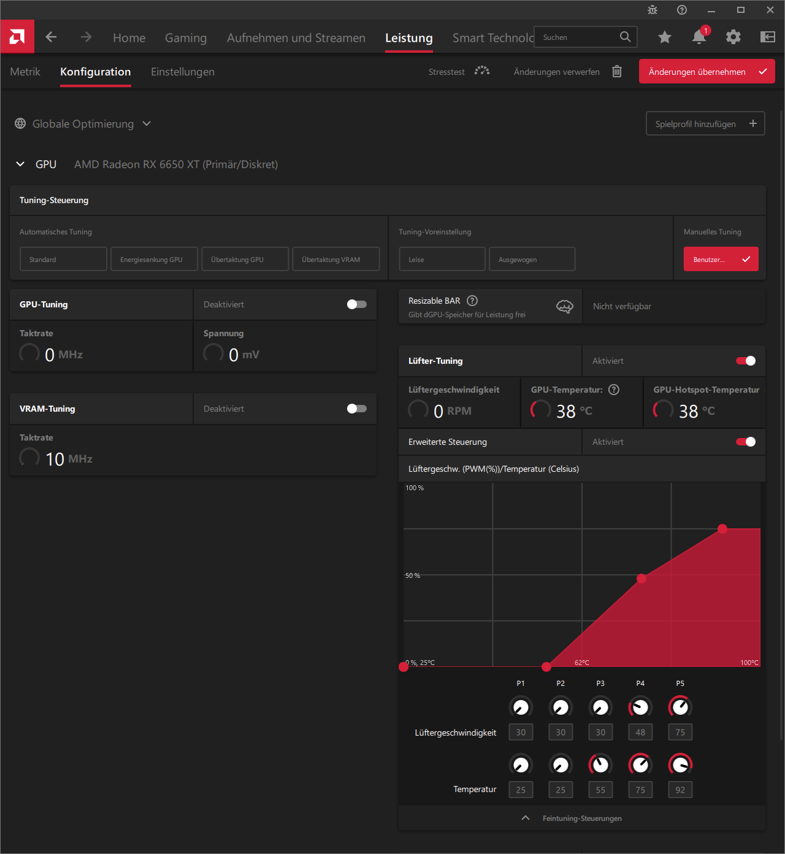Viewport: 785px width, 854px height.
Task: Select the Ausgewogen preset
Action: [532, 259]
